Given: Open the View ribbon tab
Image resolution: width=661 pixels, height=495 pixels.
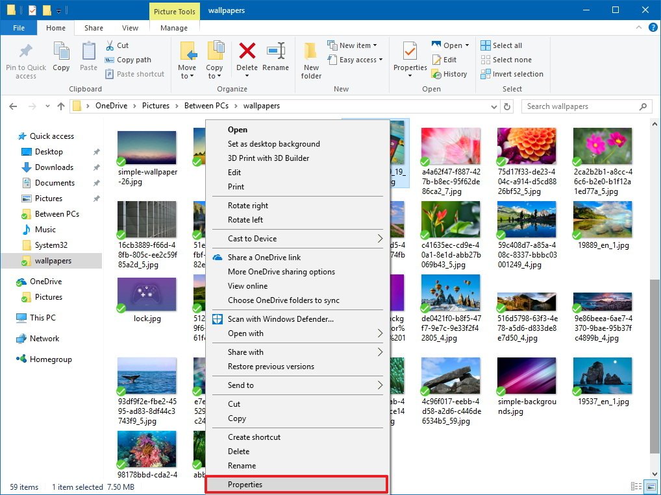Looking at the screenshot, I should click(130, 28).
